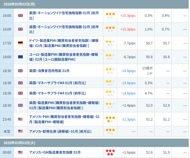Click the UK flag beside 英国・消費者信用残高
Screen dimensions: 190x158
click(20, 71)
